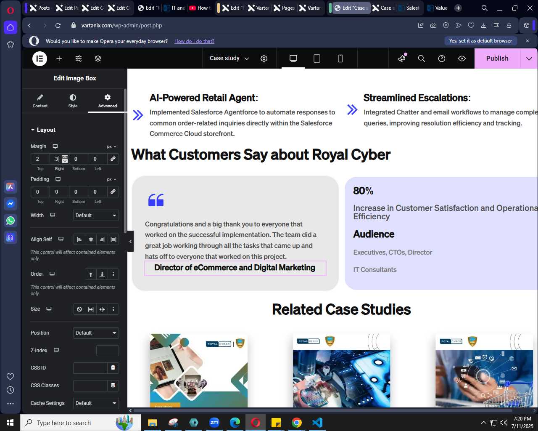Viewport: 538px width, 431px height.
Task: Open Opera sidebar WhatsApp icon
Action: click(x=11, y=221)
